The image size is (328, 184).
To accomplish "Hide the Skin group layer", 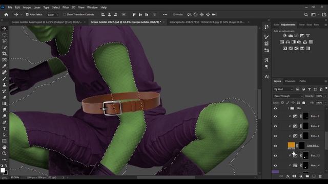I will pos(275,108).
